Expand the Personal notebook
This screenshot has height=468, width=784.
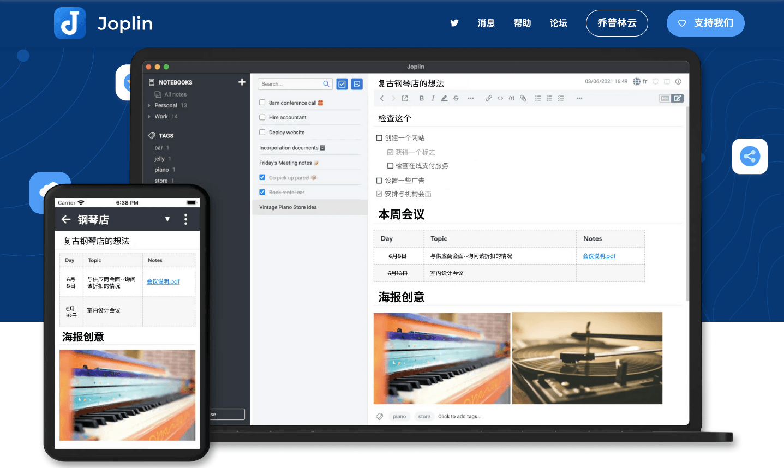(149, 105)
